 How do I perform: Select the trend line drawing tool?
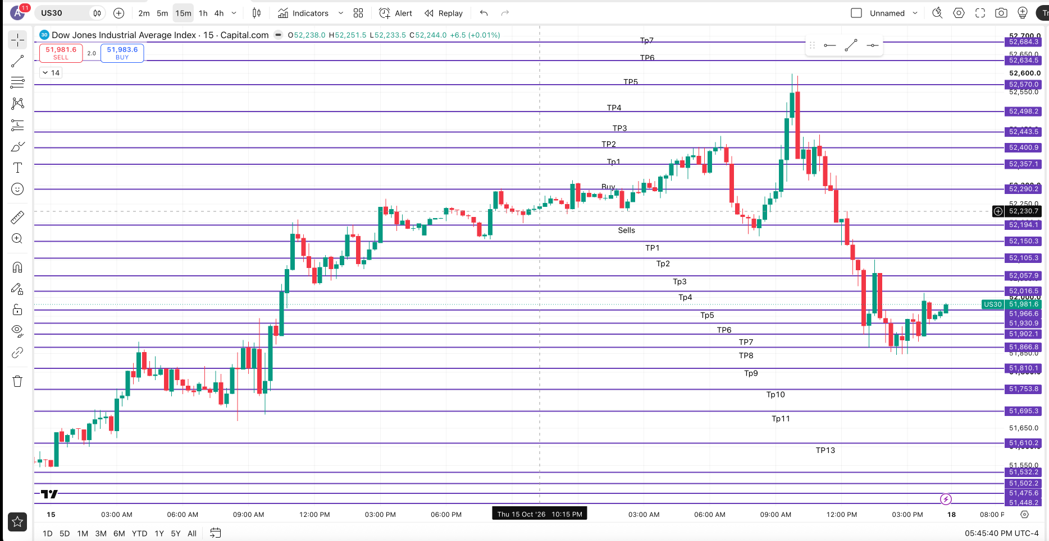17,61
